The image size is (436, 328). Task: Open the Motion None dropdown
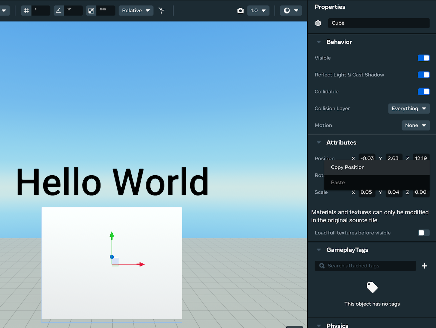[416, 125]
